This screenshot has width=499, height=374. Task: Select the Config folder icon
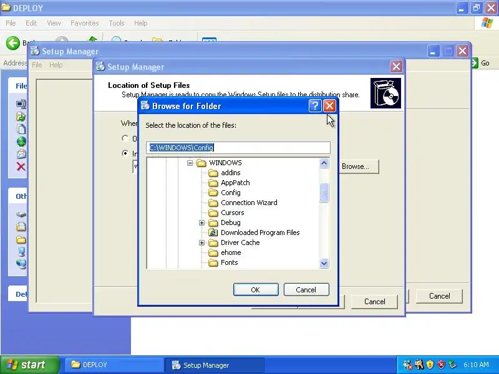213,193
